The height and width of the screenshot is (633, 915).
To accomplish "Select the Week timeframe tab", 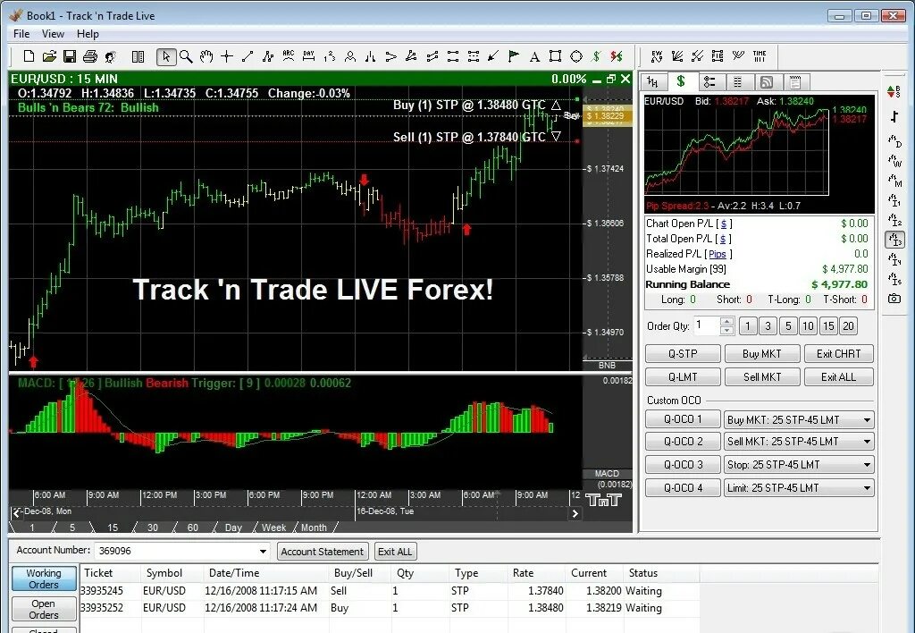I will pyautogui.click(x=273, y=527).
